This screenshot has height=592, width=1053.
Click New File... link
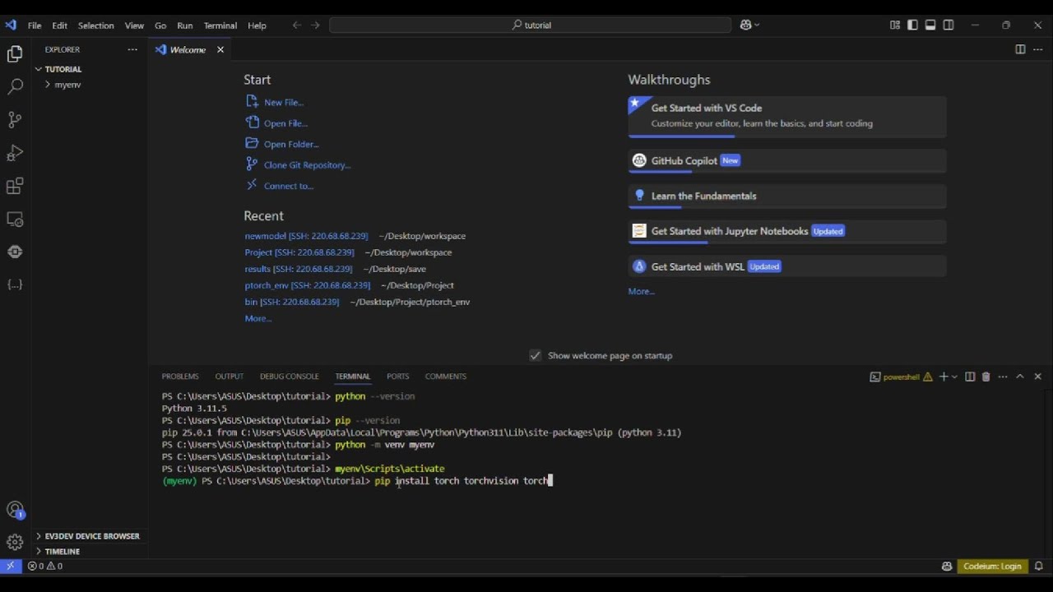click(x=283, y=102)
